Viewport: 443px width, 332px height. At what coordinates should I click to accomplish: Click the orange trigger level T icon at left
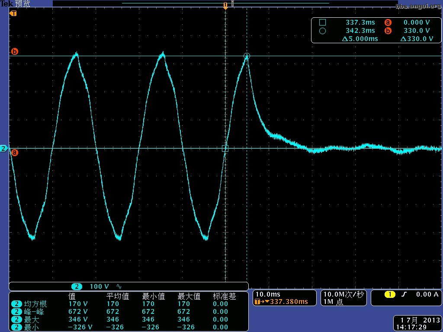tap(14, 13)
